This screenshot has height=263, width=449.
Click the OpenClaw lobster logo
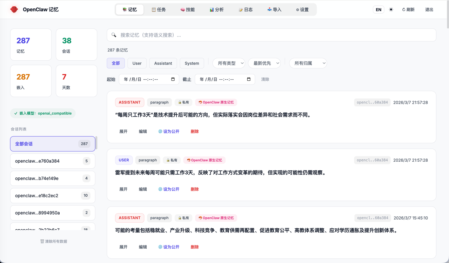[14, 9]
